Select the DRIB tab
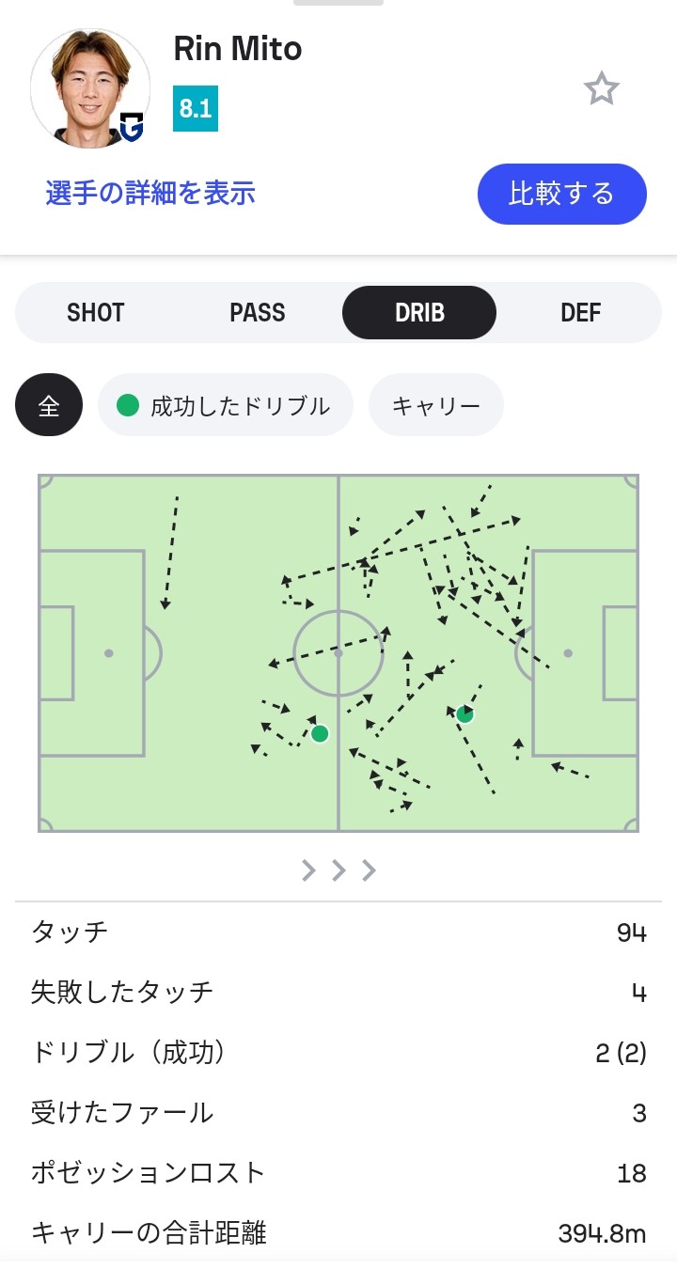 [419, 313]
